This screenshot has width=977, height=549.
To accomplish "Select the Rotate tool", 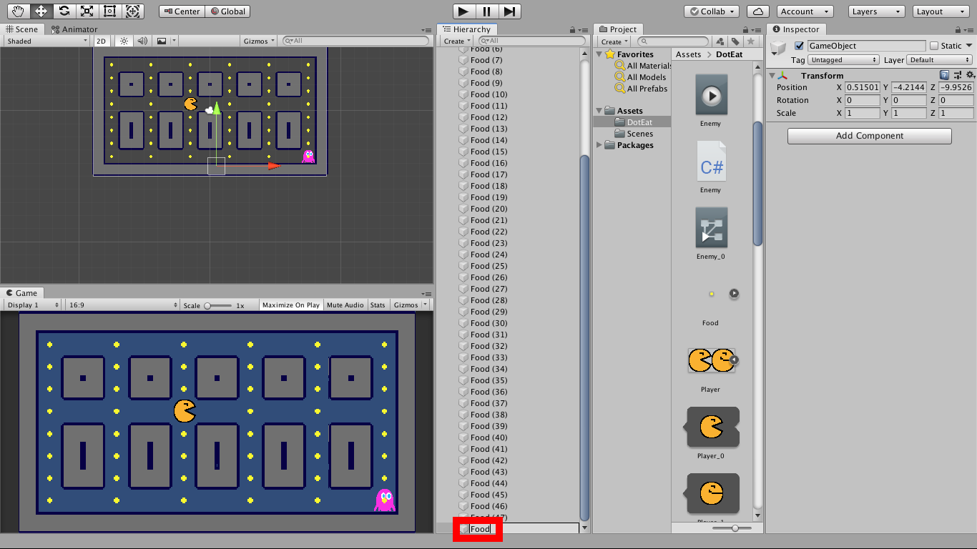I will point(64,11).
